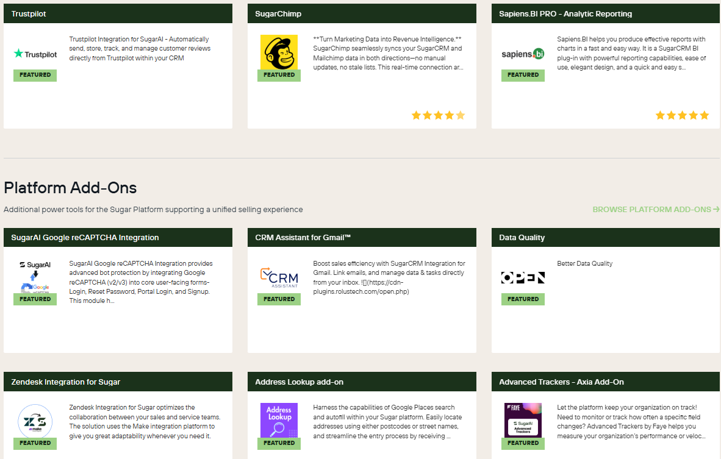Click the Trustpilot logo icon
The height and width of the screenshot is (459, 721).
point(35,54)
